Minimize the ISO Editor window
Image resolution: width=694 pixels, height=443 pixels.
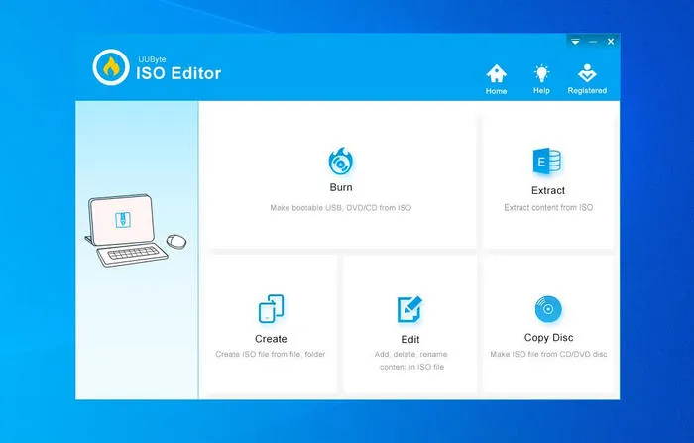pos(593,42)
